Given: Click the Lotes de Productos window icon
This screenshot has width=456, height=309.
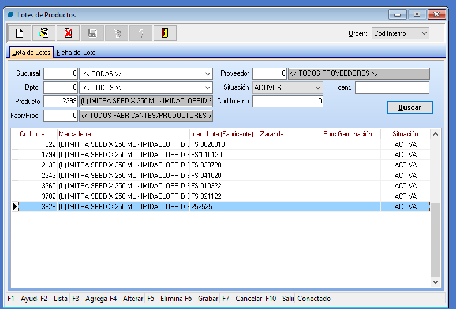Looking at the screenshot, I should click(11, 14).
